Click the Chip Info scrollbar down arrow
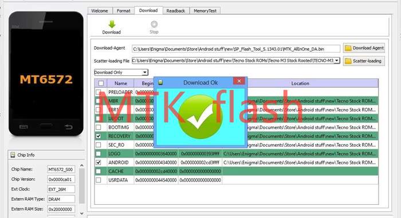Image resolution: width=401 pixels, height=218 pixels. coord(82,213)
